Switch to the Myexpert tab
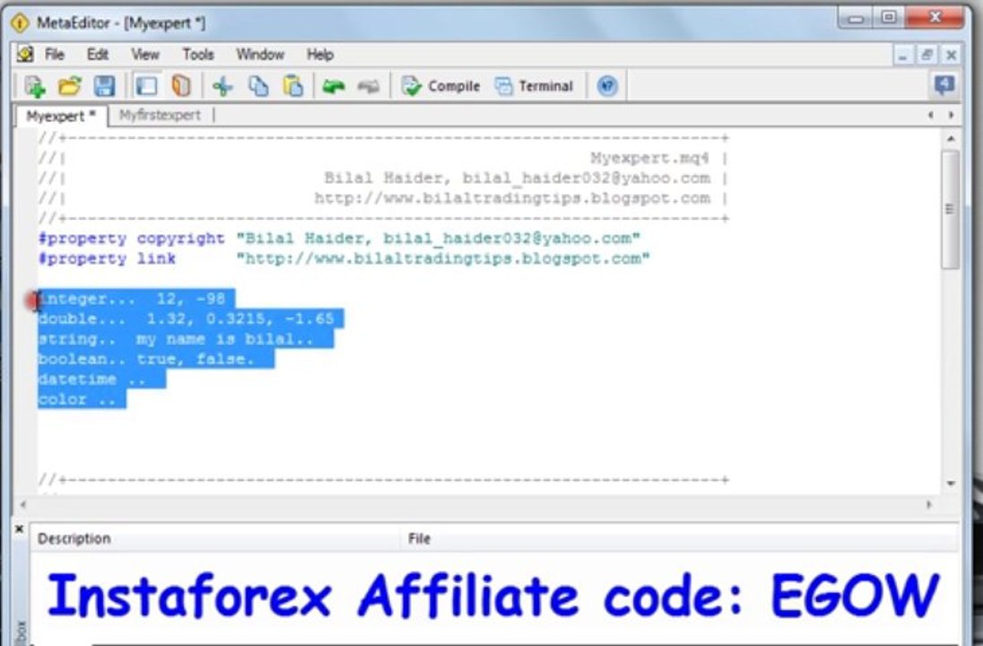Viewport: 983px width, 646px height. tap(61, 116)
